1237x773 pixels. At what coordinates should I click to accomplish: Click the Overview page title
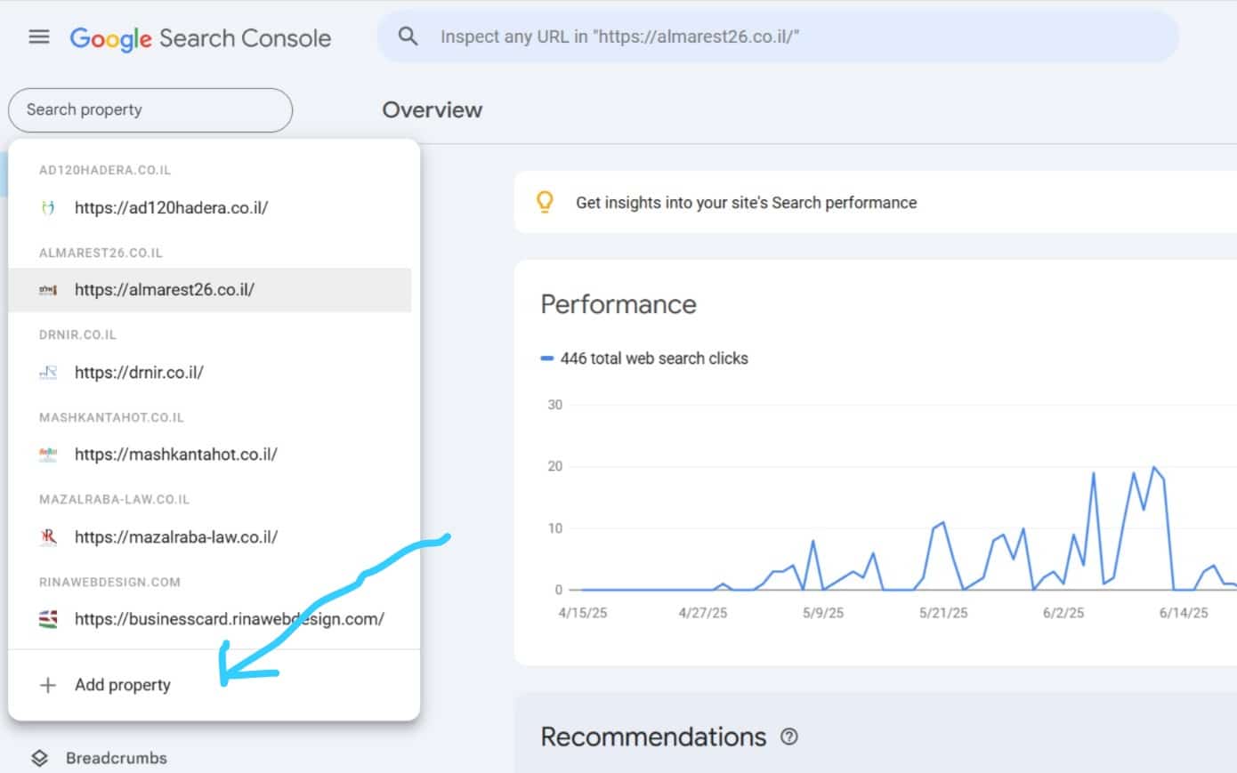click(433, 109)
